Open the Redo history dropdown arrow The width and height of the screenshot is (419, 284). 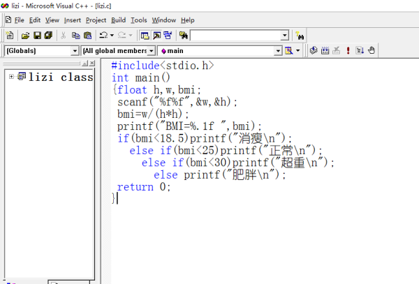(131, 35)
